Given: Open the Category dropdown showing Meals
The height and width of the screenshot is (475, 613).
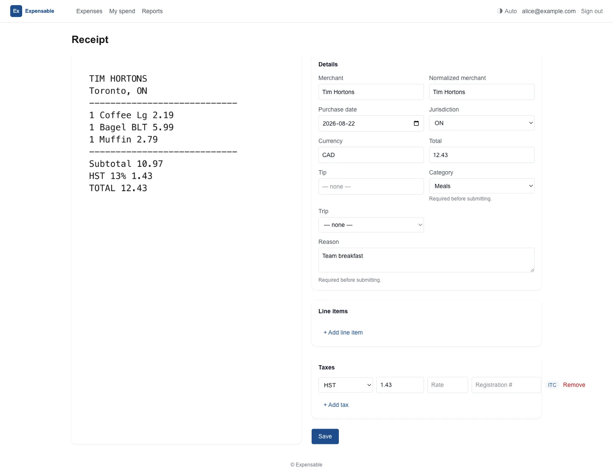Looking at the screenshot, I should [482, 186].
